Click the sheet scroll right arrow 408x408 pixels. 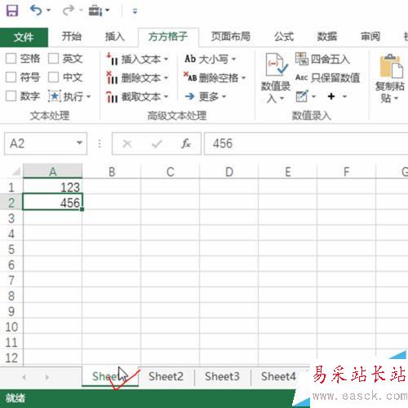47,377
